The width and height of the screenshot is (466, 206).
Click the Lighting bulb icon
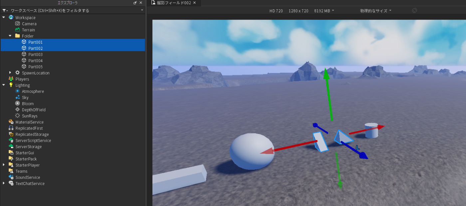(11, 85)
